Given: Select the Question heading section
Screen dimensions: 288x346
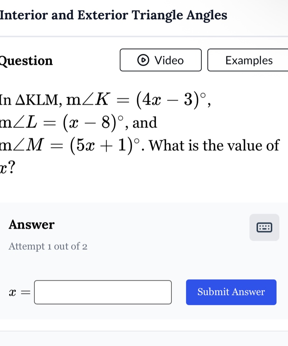Looking at the screenshot, I should tap(26, 61).
